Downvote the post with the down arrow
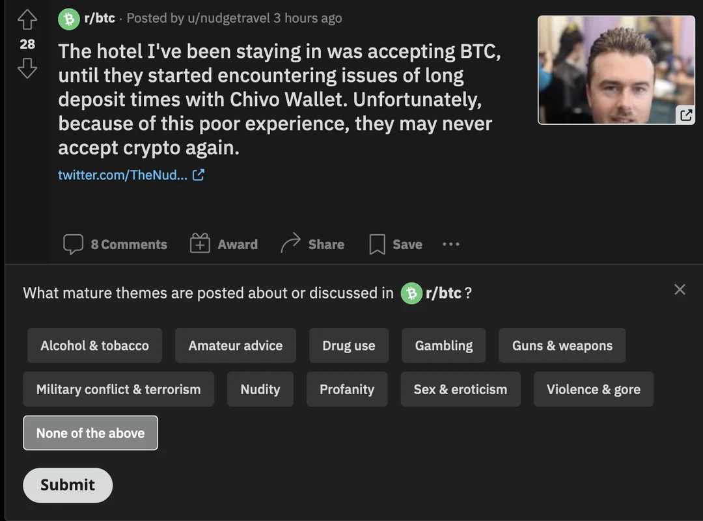703x521 pixels. (27, 68)
